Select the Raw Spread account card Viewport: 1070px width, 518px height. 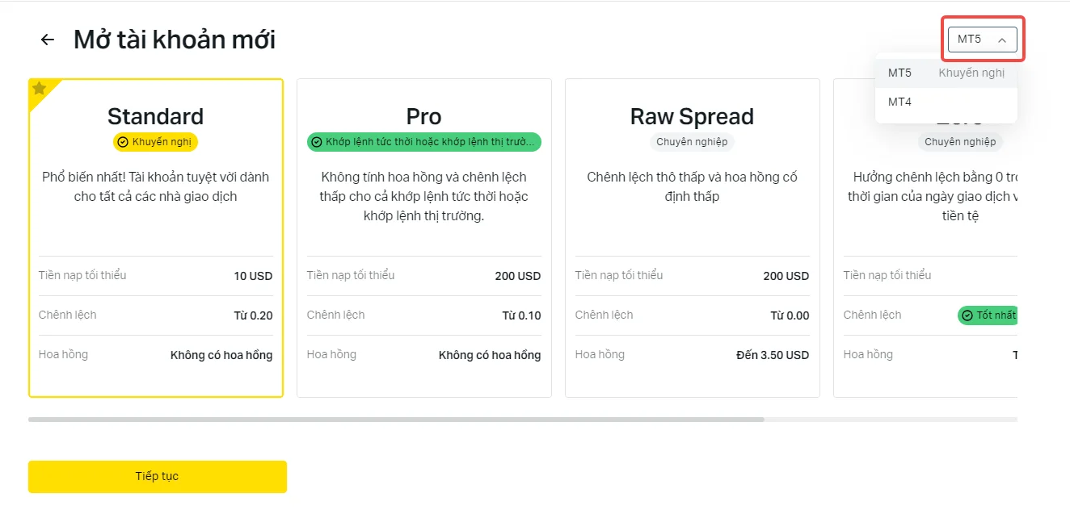[x=693, y=238]
